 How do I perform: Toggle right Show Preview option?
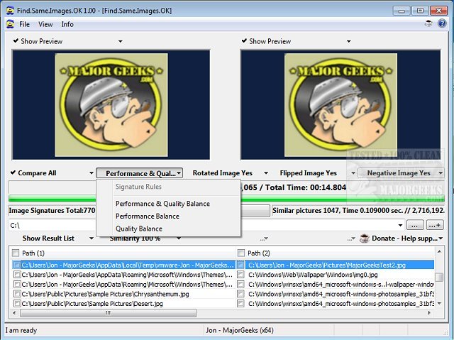(x=267, y=41)
